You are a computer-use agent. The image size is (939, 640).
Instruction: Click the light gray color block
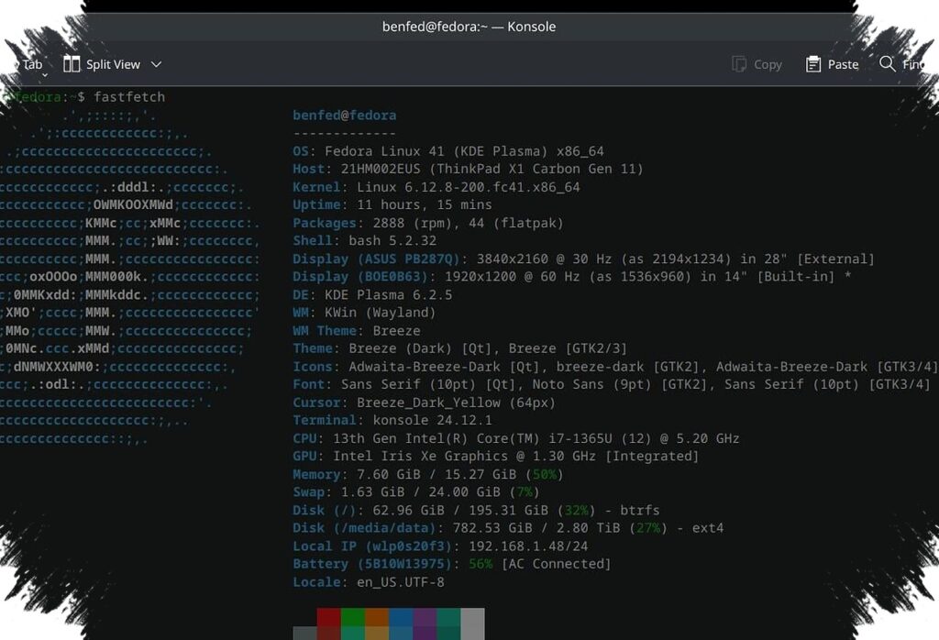[x=472, y=623]
